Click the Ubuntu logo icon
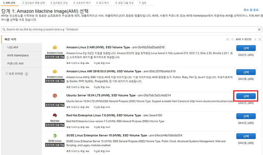The image size is (263, 155). click(x=55, y=96)
